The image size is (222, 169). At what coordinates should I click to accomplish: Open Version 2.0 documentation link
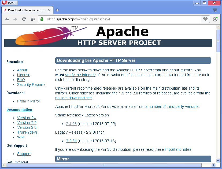click(x=27, y=127)
